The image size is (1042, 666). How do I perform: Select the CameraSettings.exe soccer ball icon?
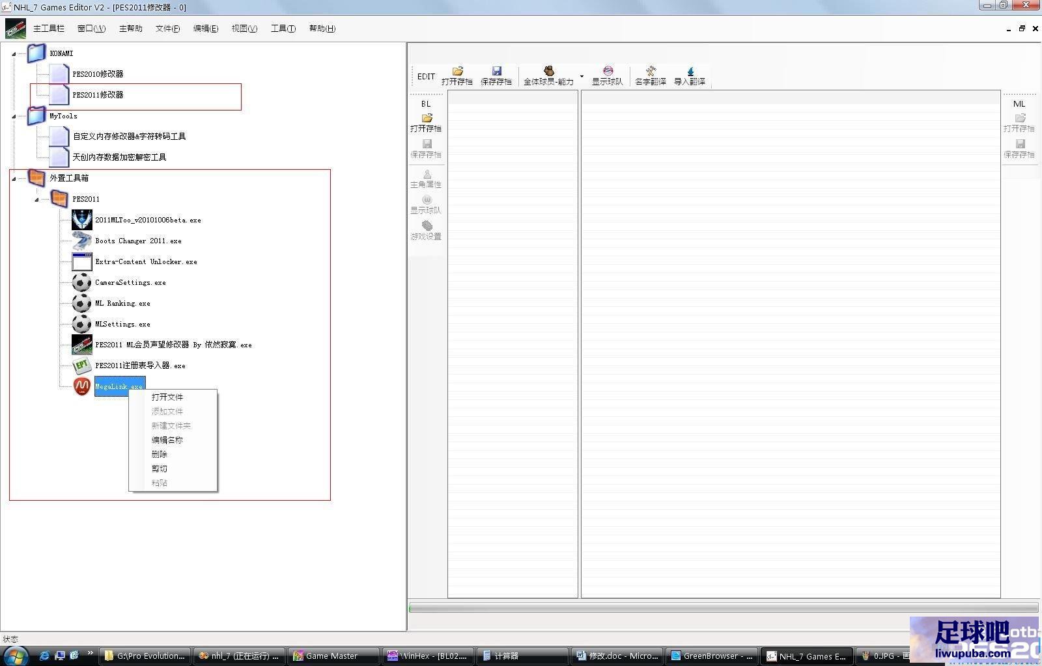pos(82,282)
